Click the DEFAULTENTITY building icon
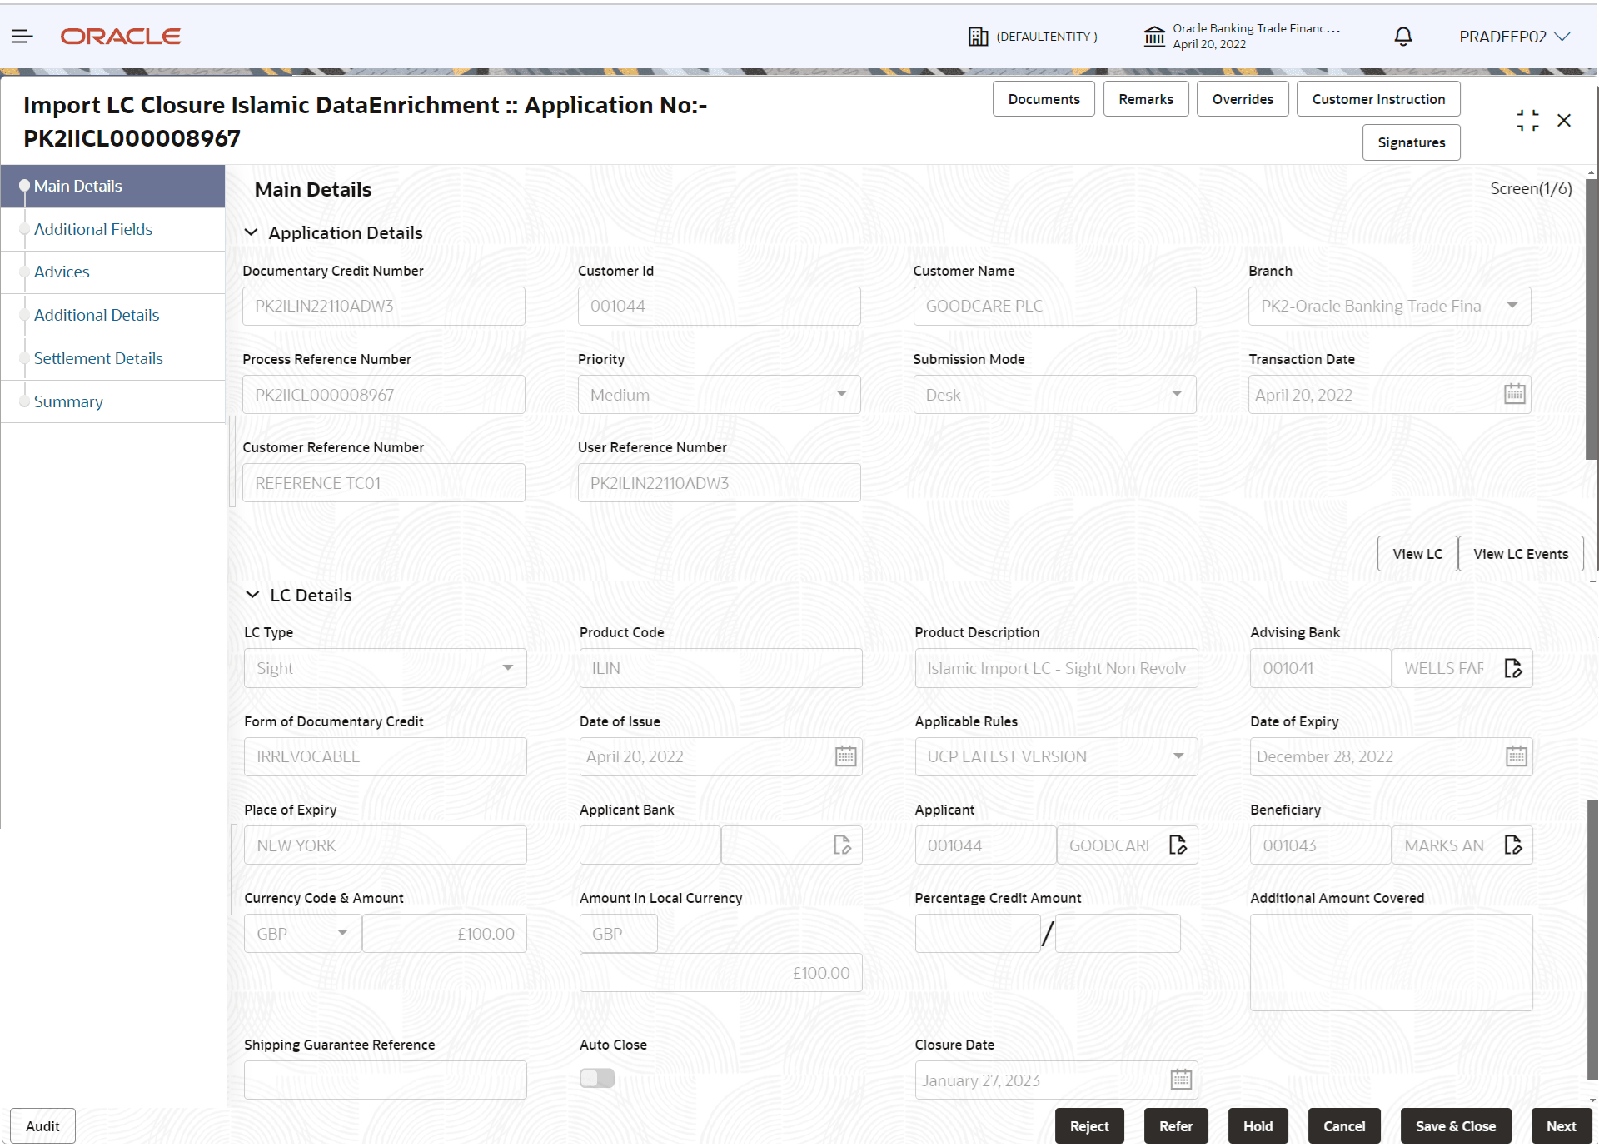The width and height of the screenshot is (1599, 1147). 979,36
